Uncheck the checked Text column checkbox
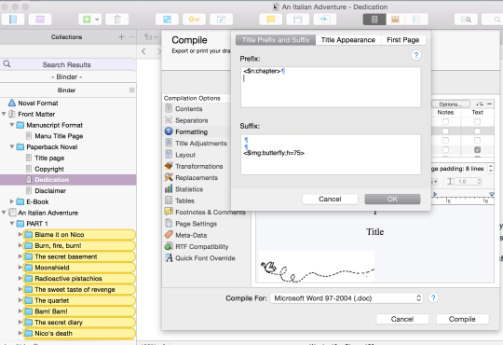The image size is (503, 345). click(477, 150)
